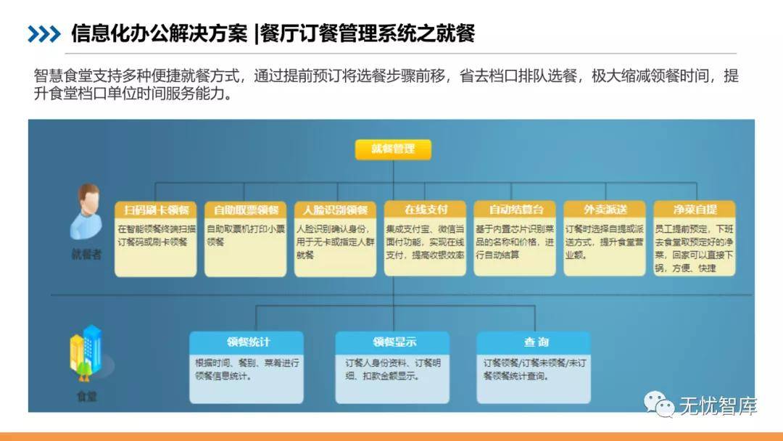Select the 自助取票领餐 box header
The image size is (783, 441).
pos(246,210)
